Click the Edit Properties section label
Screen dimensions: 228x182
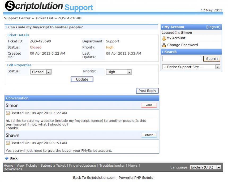(x=19, y=65)
